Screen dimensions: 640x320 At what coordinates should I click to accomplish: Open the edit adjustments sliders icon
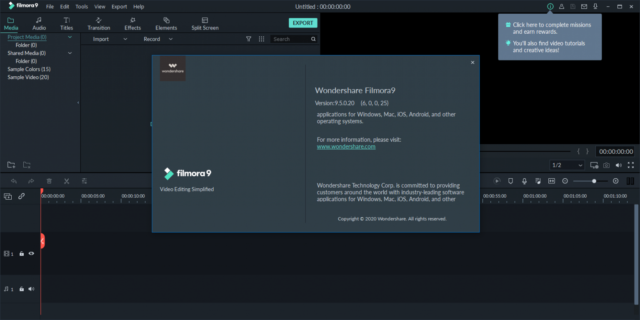[85, 181]
